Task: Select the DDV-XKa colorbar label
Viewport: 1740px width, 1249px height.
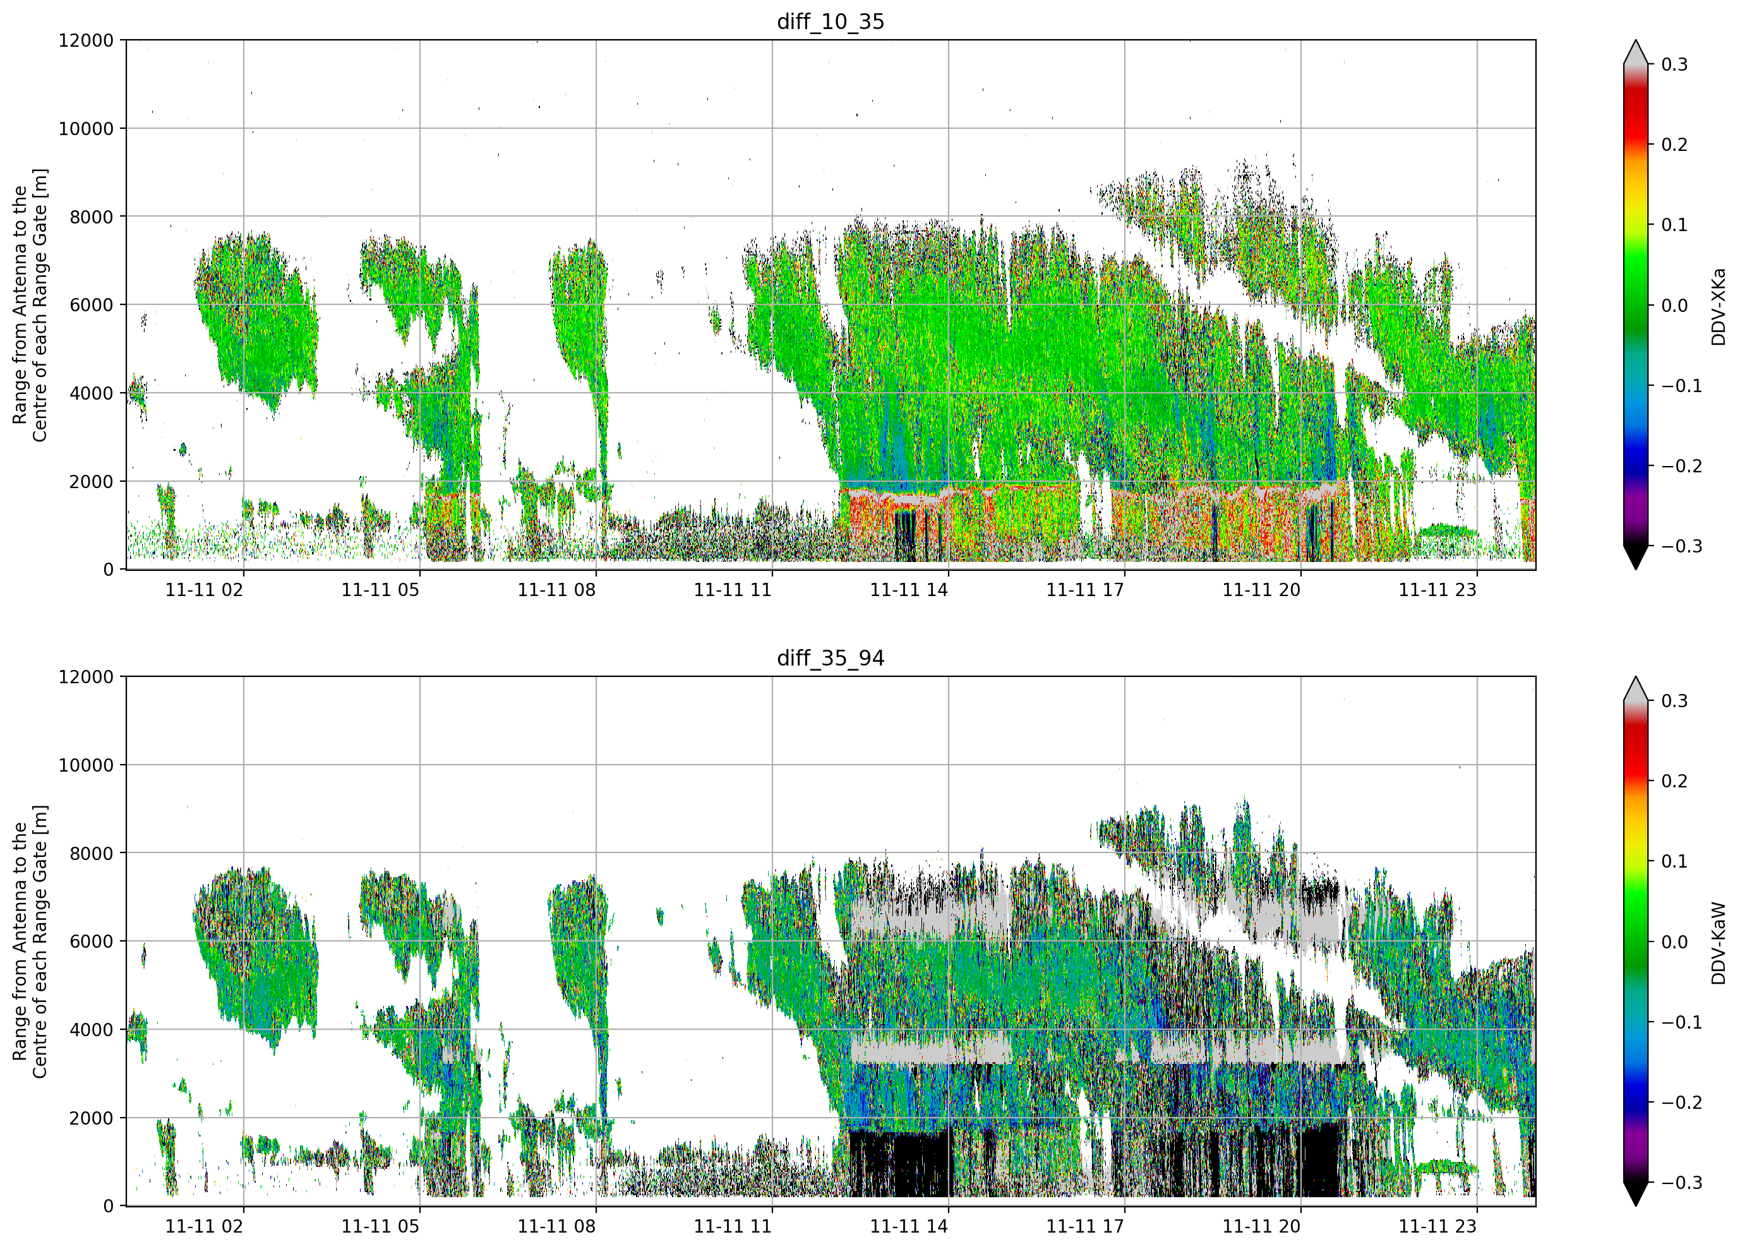Action: pyautogui.click(x=1718, y=306)
